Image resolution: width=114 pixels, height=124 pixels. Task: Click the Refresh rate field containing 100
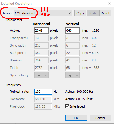43,92
